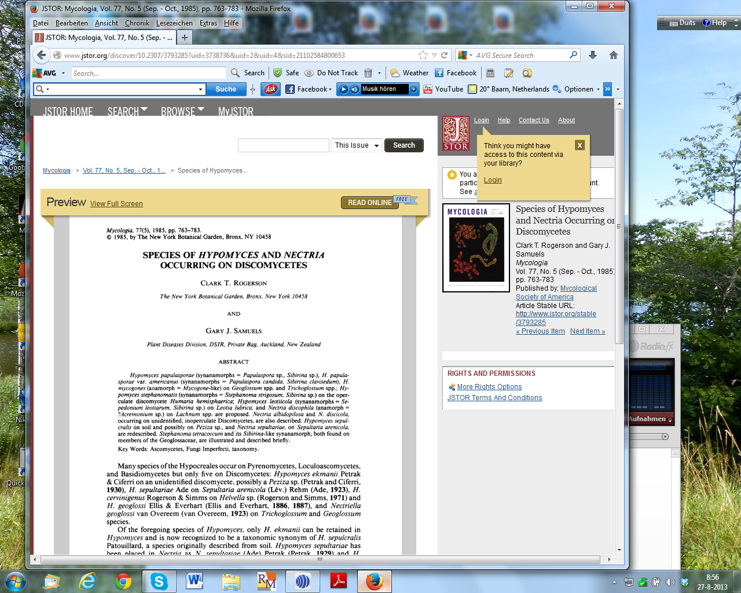
Task: Click the AVG trash can icon
Action: pos(368,73)
